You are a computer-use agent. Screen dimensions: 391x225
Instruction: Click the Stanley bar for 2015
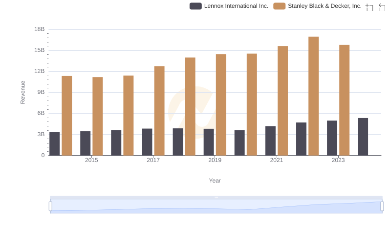[x=97, y=116]
